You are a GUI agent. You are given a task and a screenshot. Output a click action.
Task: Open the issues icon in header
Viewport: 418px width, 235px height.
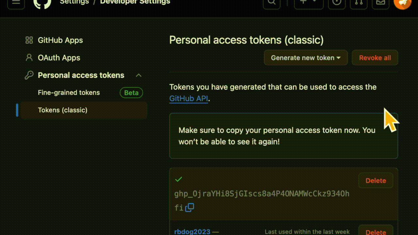click(337, 3)
